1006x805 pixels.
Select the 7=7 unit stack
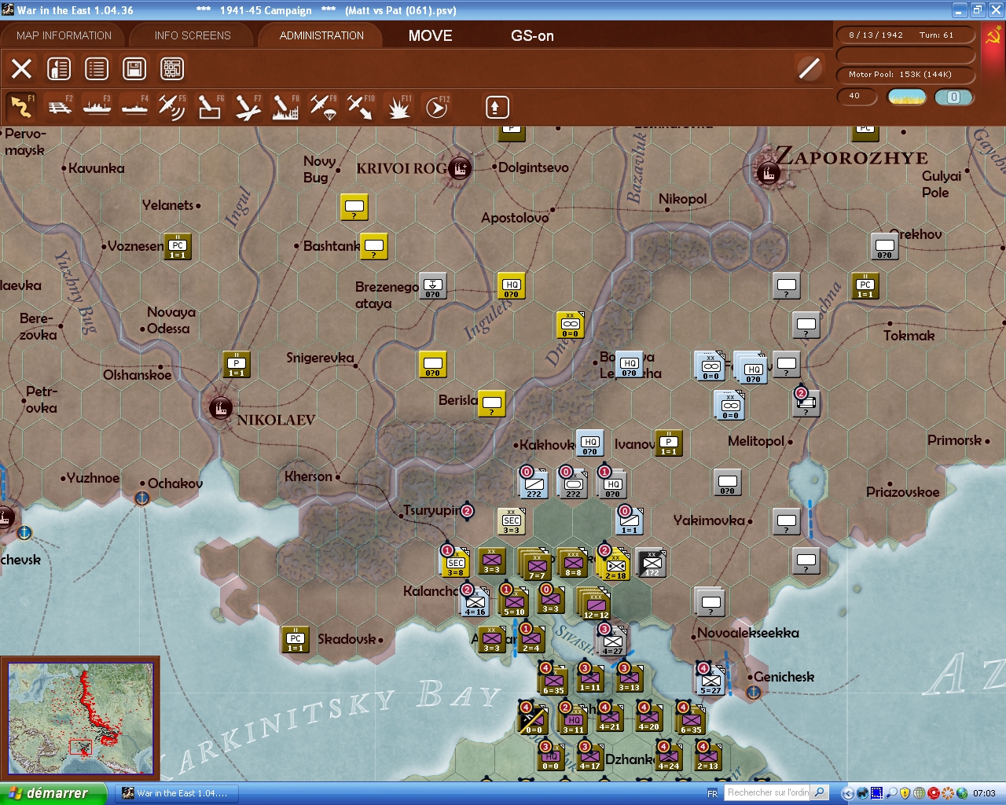[535, 564]
